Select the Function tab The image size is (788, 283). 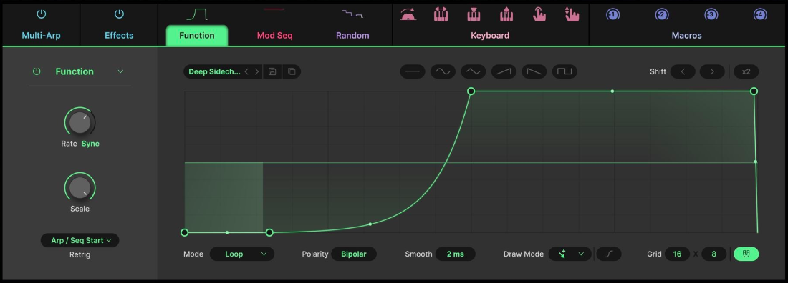[x=197, y=35]
